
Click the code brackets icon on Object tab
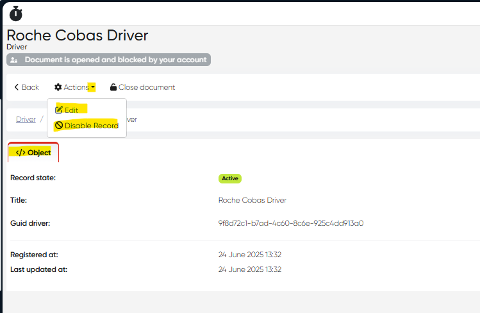pos(21,153)
